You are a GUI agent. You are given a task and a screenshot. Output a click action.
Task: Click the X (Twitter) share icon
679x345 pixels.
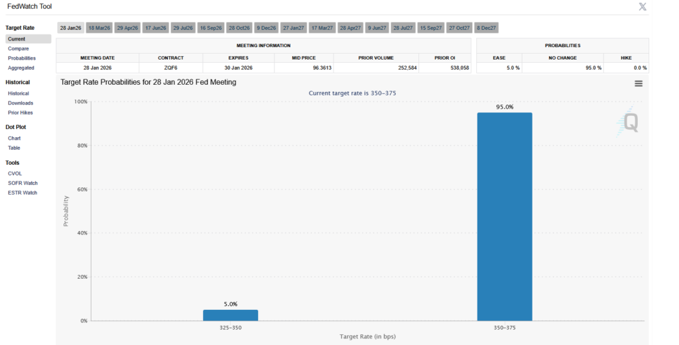tap(642, 7)
